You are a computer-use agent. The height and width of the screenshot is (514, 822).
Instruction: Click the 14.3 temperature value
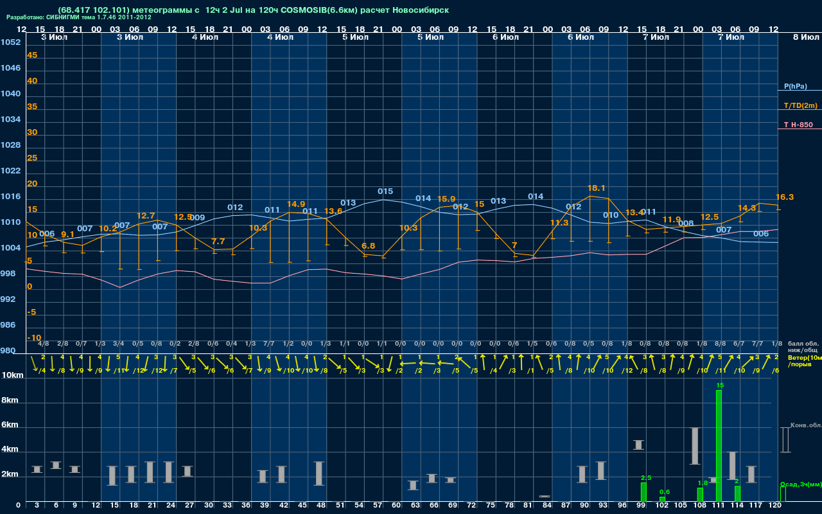point(746,208)
